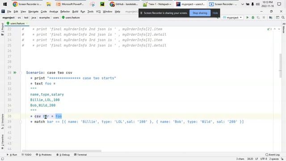Open GitHub karatelabs Chrome taskbar item
The width and height of the screenshot is (286, 161).
pos(124,4)
